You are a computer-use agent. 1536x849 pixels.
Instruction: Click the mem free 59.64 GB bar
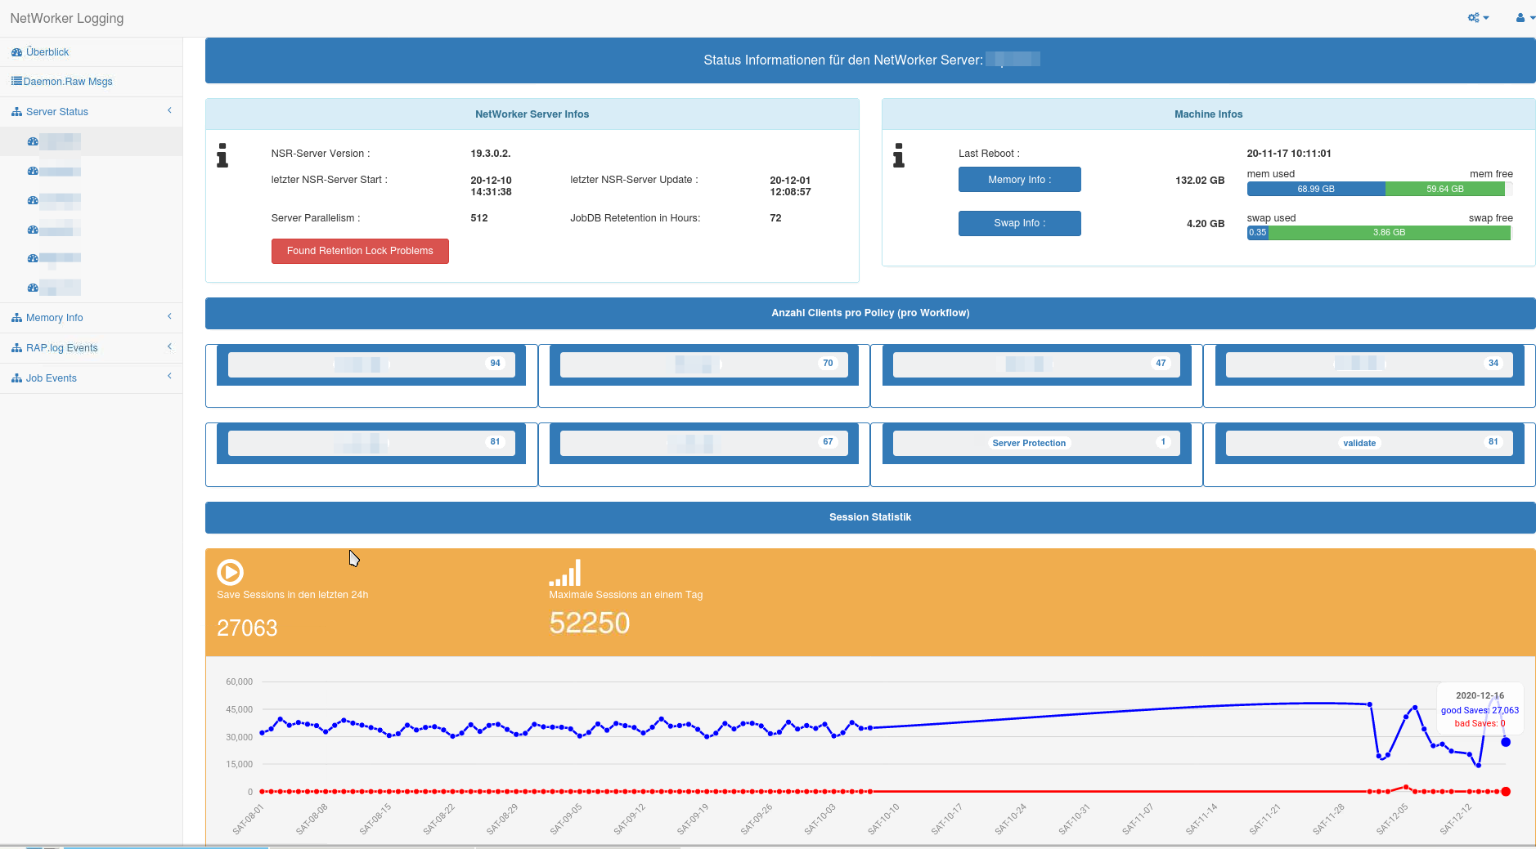point(1444,189)
